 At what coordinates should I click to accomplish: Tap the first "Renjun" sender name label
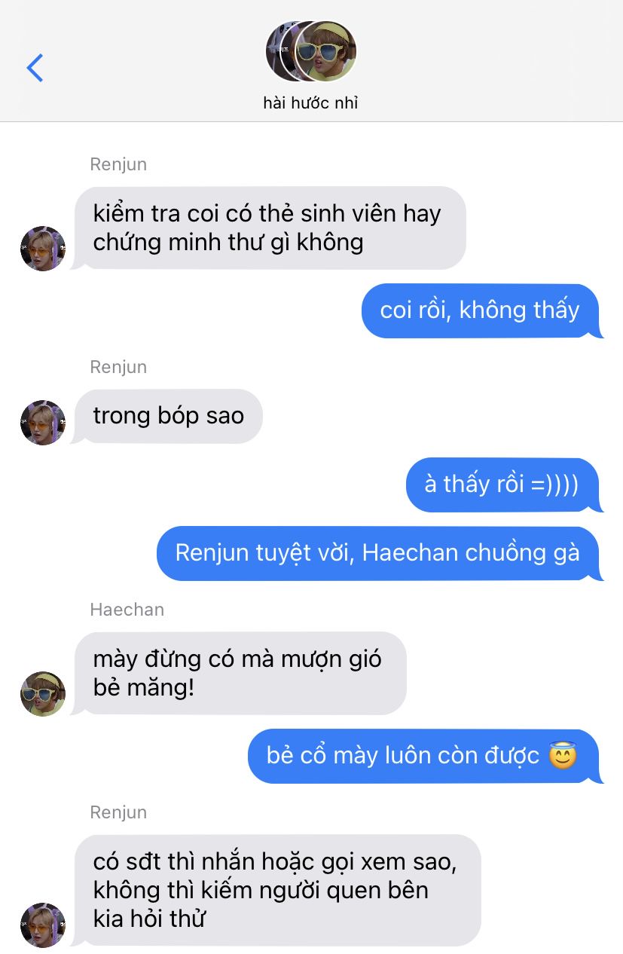[x=118, y=164]
